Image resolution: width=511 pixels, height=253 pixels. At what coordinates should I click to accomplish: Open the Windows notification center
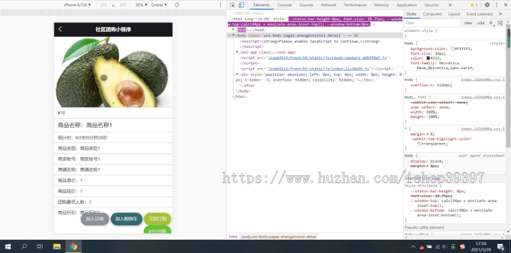click(x=501, y=247)
